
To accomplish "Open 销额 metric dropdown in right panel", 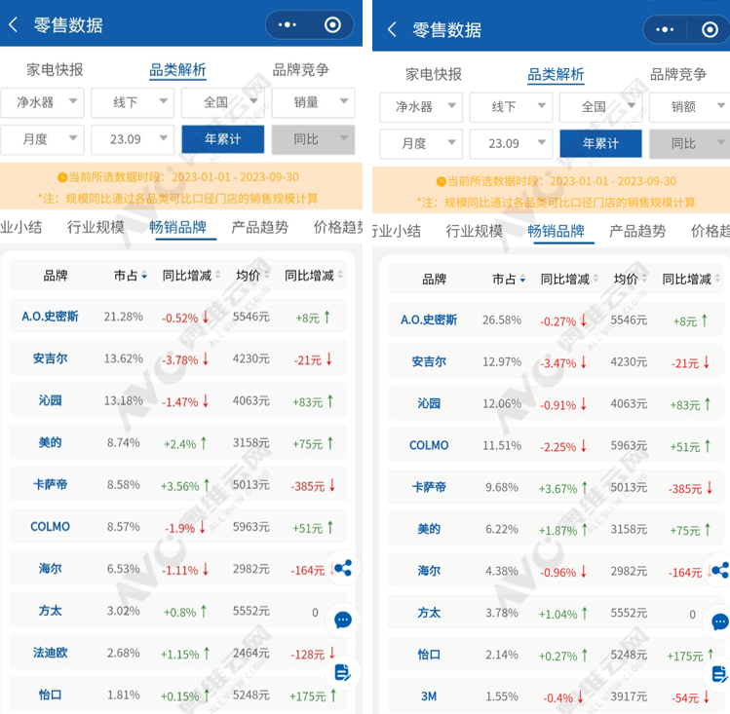I will tap(690, 107).
